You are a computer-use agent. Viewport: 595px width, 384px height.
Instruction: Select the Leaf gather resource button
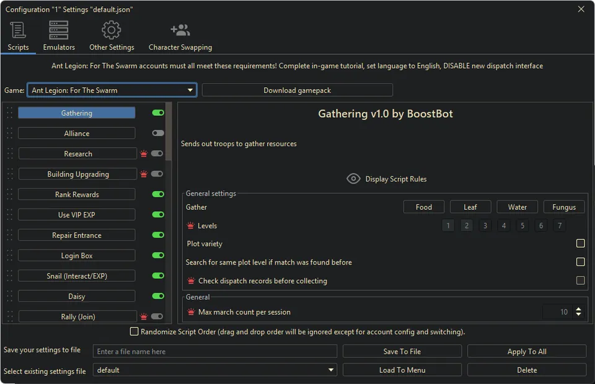(x=470, y=207)
